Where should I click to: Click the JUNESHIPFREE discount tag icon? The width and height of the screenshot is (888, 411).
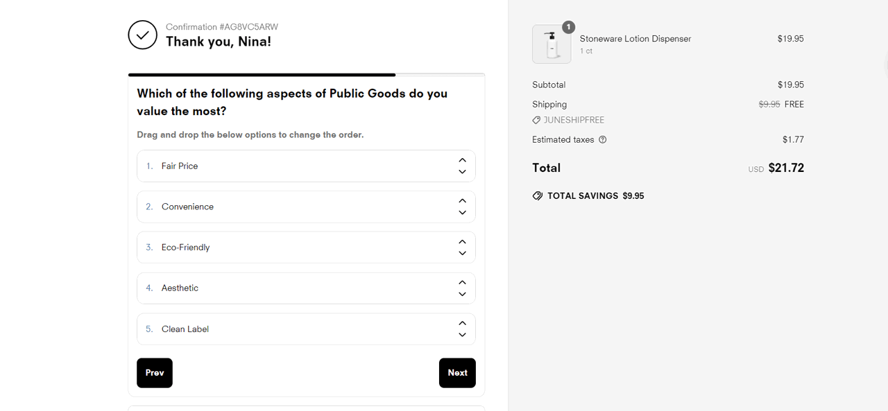pyautogui.click(x=536, y=120)
